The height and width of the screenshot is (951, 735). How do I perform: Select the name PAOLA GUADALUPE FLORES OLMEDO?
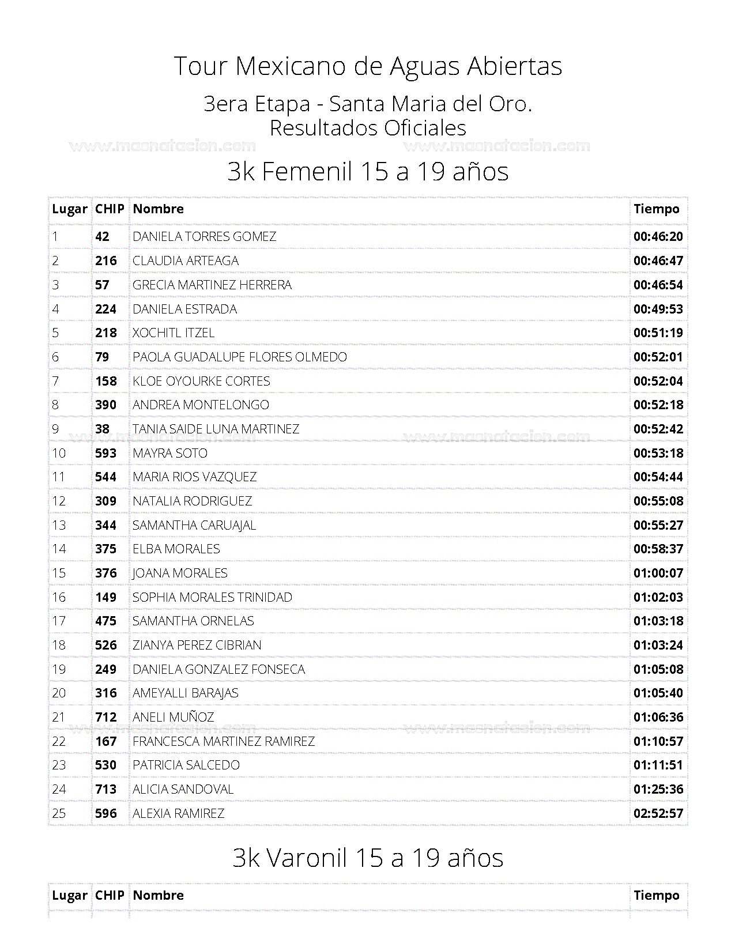[240, 357]
